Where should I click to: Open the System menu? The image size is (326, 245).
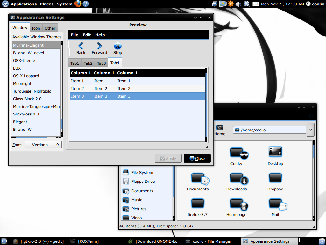point(64,4)
